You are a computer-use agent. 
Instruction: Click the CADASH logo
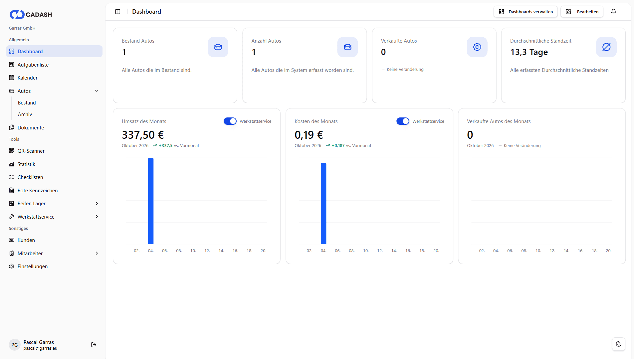coord(31,14)
